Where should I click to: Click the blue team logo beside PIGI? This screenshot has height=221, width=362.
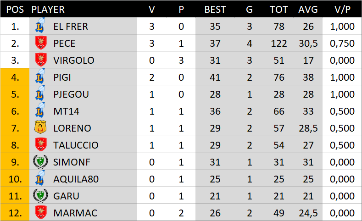click(x=41, y=77)
